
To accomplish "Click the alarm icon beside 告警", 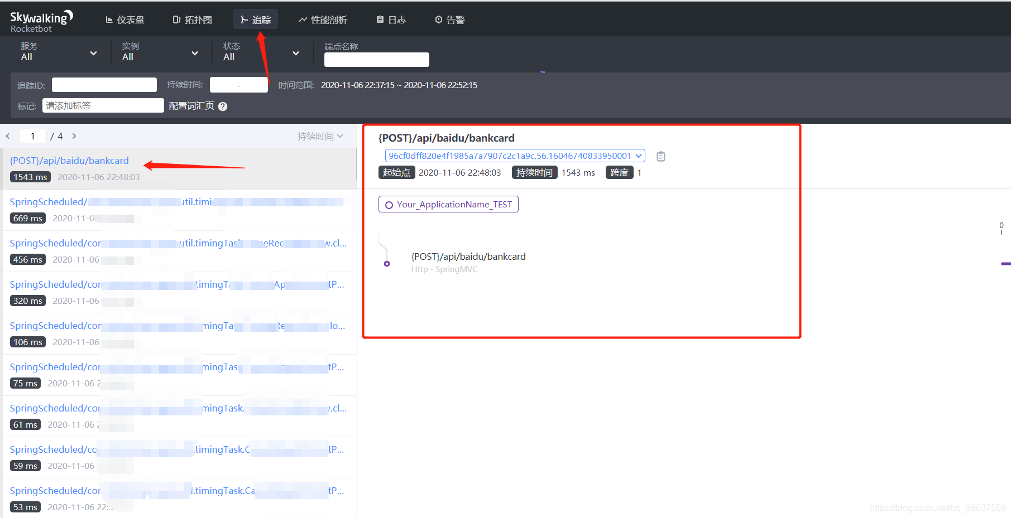I will (x=439, y=20).
